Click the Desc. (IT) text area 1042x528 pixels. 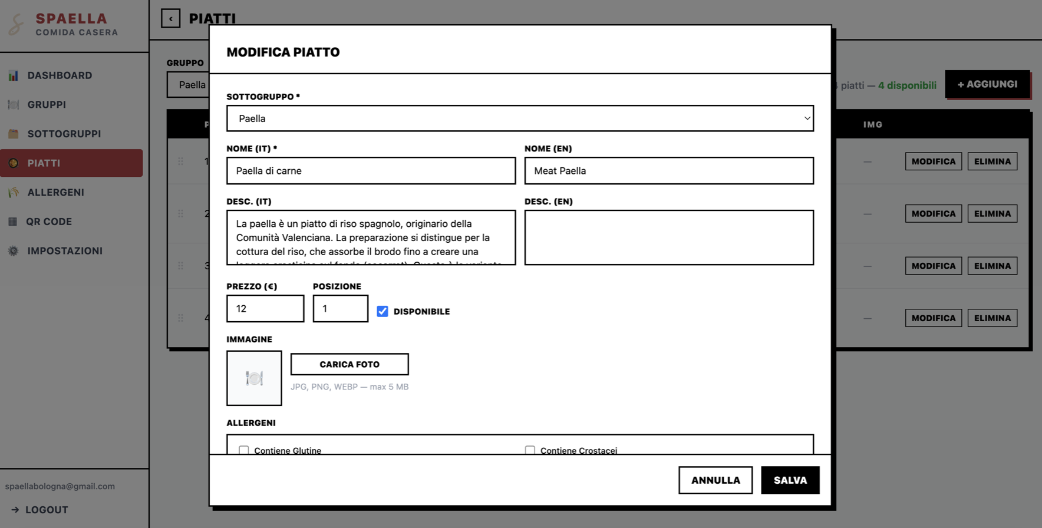click(371, 237)
